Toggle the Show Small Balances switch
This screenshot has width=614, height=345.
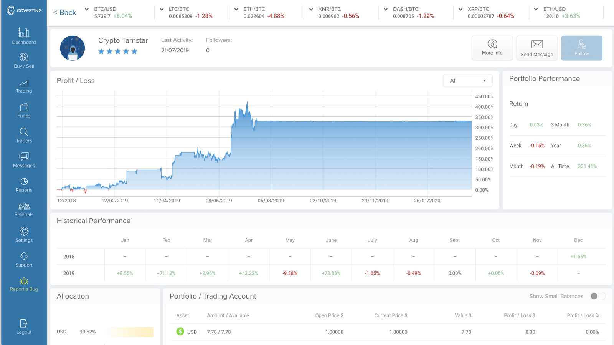tap(597, 296)
